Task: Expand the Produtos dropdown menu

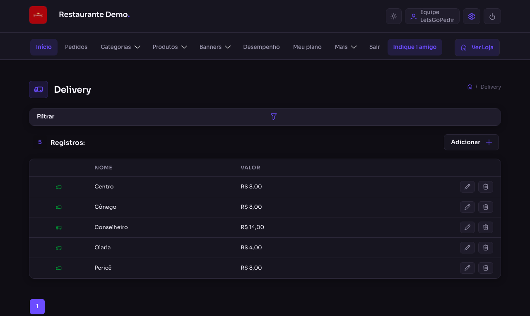Action: click(x=170, y=47)
